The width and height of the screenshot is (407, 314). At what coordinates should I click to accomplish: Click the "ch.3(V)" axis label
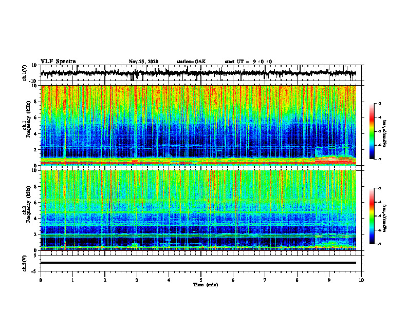pyautogui.click(x=25, y=263)
